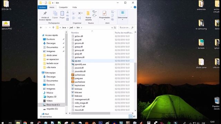Click Anclar al Acceso rápido icon
Viewport: 221px width, 124px height.
tap(45, 13)
